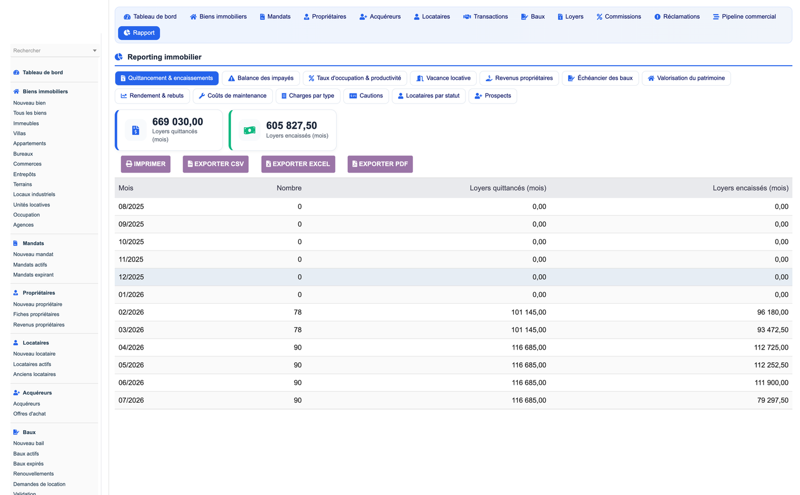Click the green banknote icon on encaissés card
800x495 pixels.
click(x=250, y=131)
